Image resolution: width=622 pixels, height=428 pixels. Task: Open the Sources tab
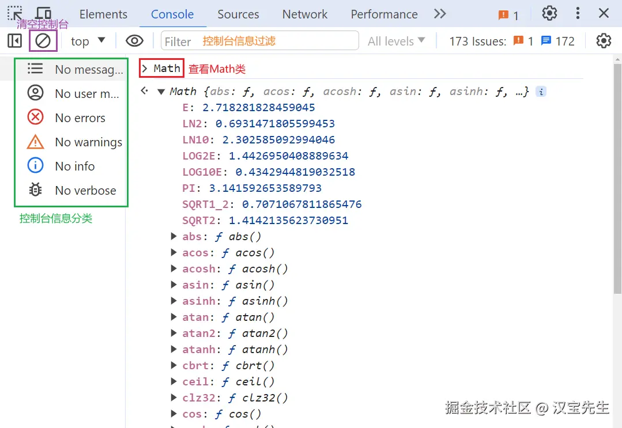[238, 14]
